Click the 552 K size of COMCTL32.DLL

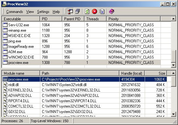tap(161, 106)
